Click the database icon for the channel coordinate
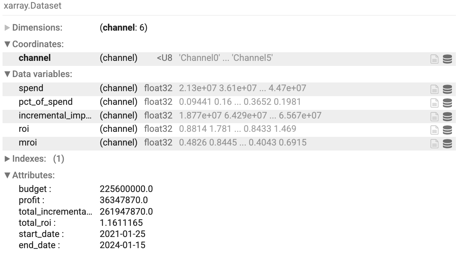This screenshot has width=462, height=255. click(x=448, y=59)
